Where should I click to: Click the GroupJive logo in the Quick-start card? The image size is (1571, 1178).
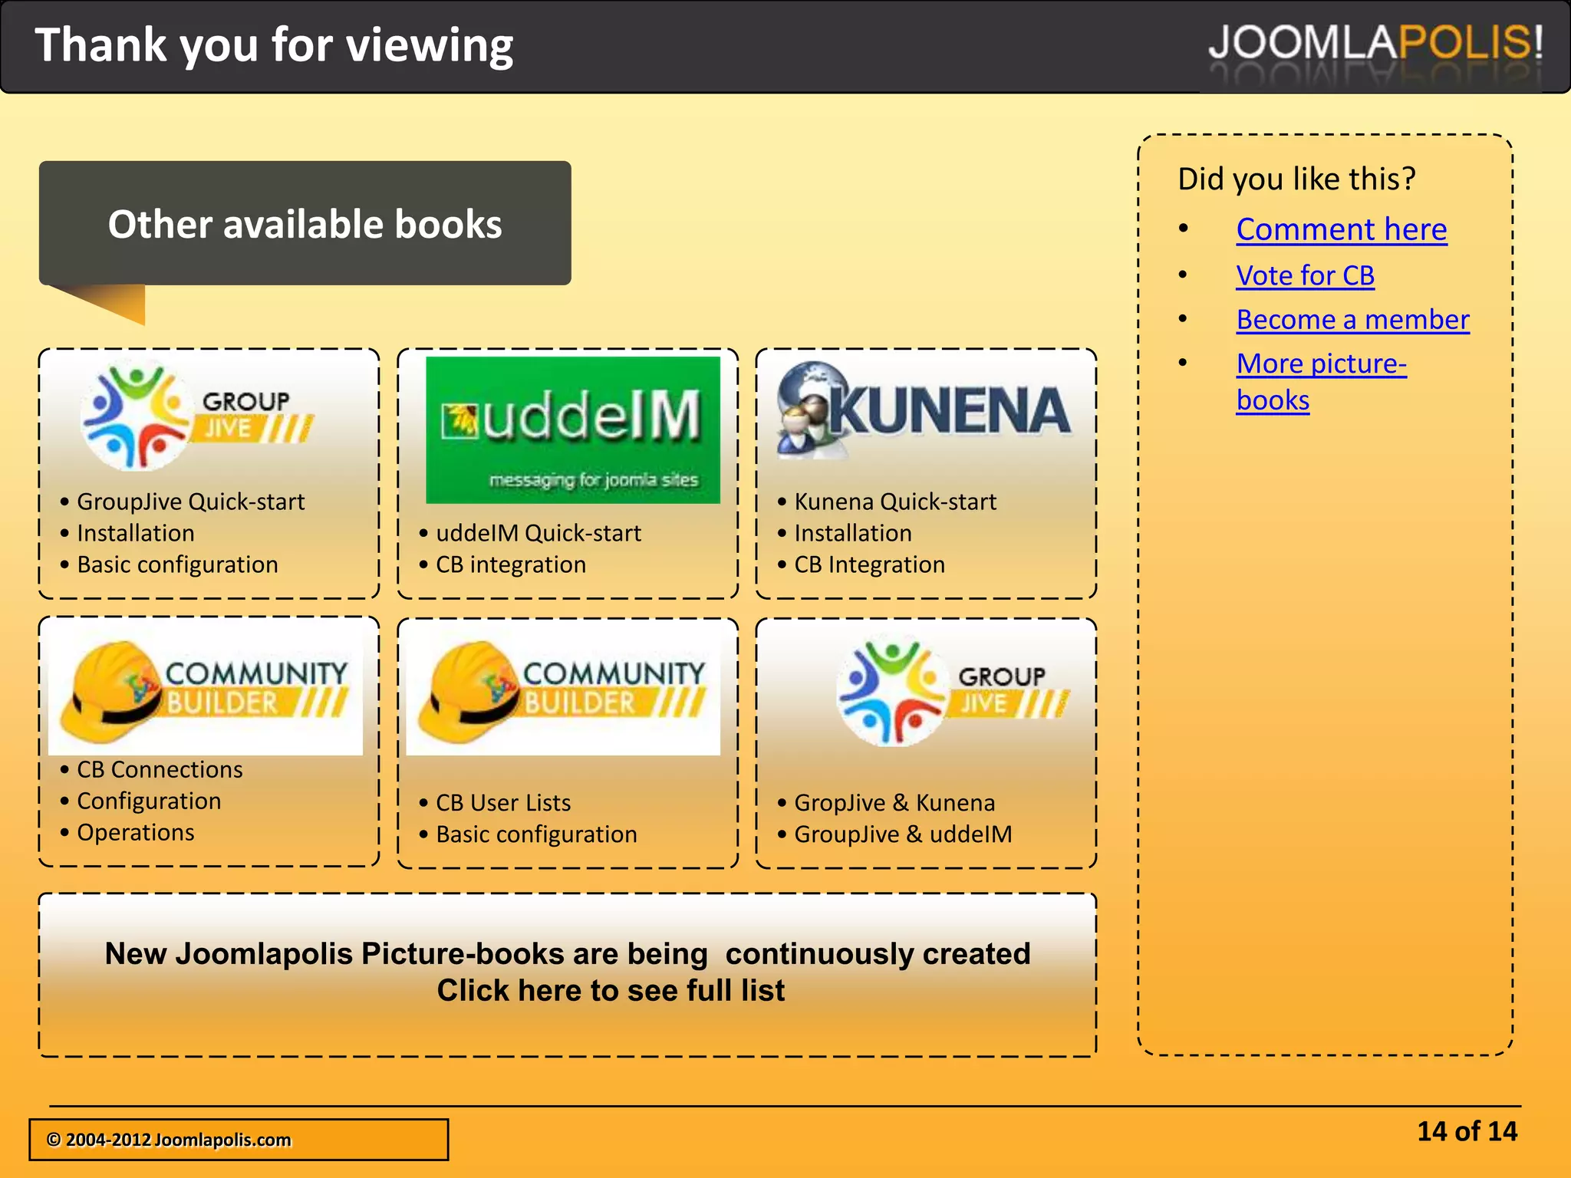tap(198, 416)
